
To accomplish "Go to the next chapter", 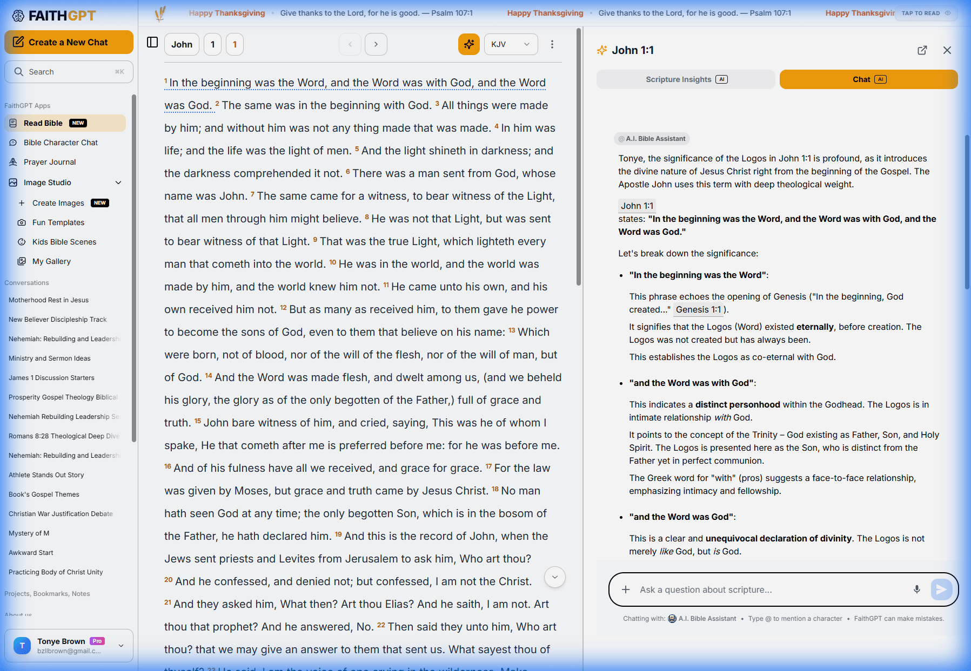I will click(376, 44).
